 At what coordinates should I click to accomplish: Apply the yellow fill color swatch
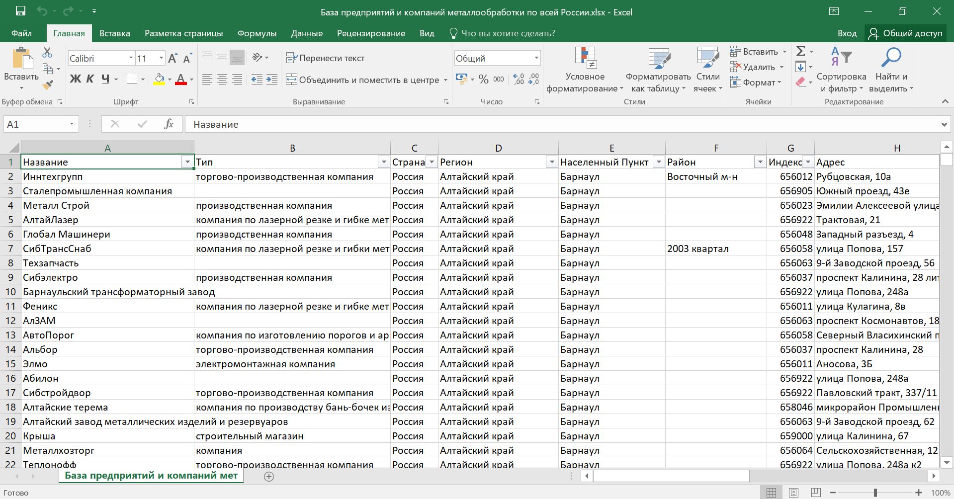[159, 80]
